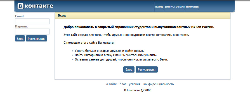This screenshot has height=107, width=250.
Task: Open the конфиденциальность footer link
Action: click(159, 84)
